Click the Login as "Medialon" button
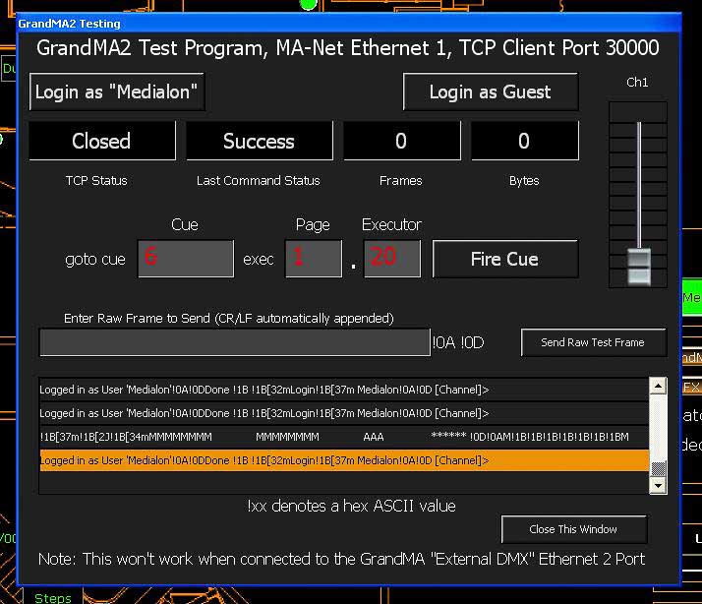The height and width of the screenshot is (604, 702). click(x=117, y=91)
